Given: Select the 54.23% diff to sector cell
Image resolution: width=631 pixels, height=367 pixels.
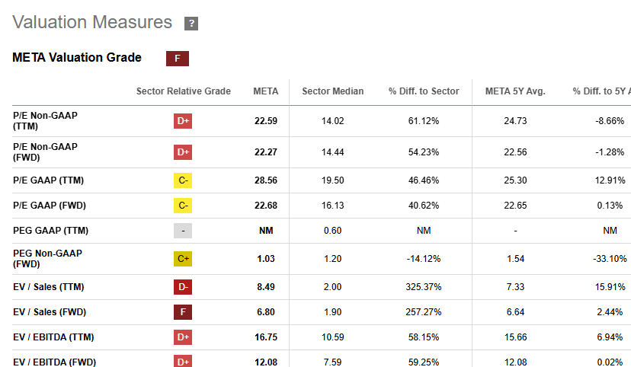Looking at the screenshot, I should (424, 152).
